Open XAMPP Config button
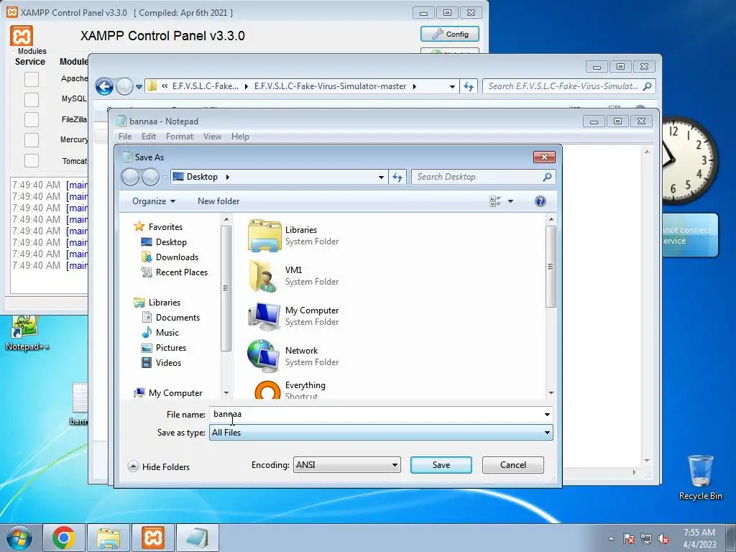The height and width of the screenshot is (552, 736). [x=450, y=34]
